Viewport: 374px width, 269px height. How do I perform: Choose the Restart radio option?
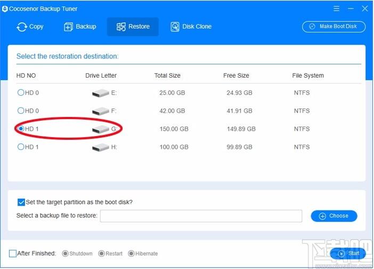pos(101,254)
